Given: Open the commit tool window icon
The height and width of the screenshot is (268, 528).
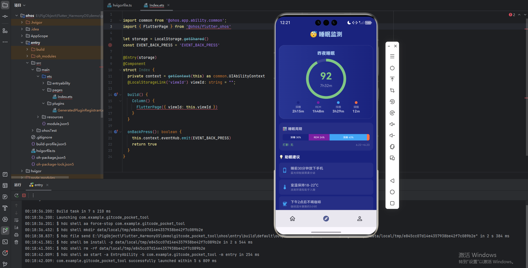Looking at the screenshot, I should tap(5, 16).
